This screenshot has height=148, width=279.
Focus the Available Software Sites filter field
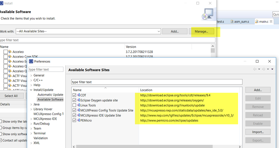pyautogui.click(x=157, y=82)
